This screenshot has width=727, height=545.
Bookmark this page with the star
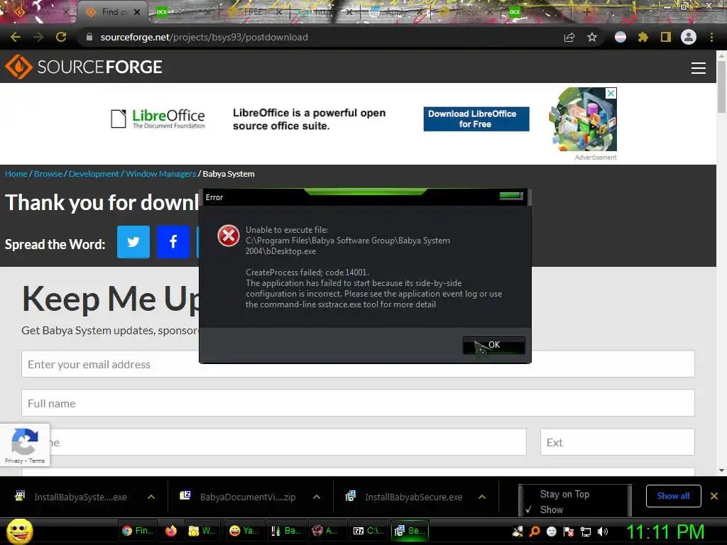point(592,37)
